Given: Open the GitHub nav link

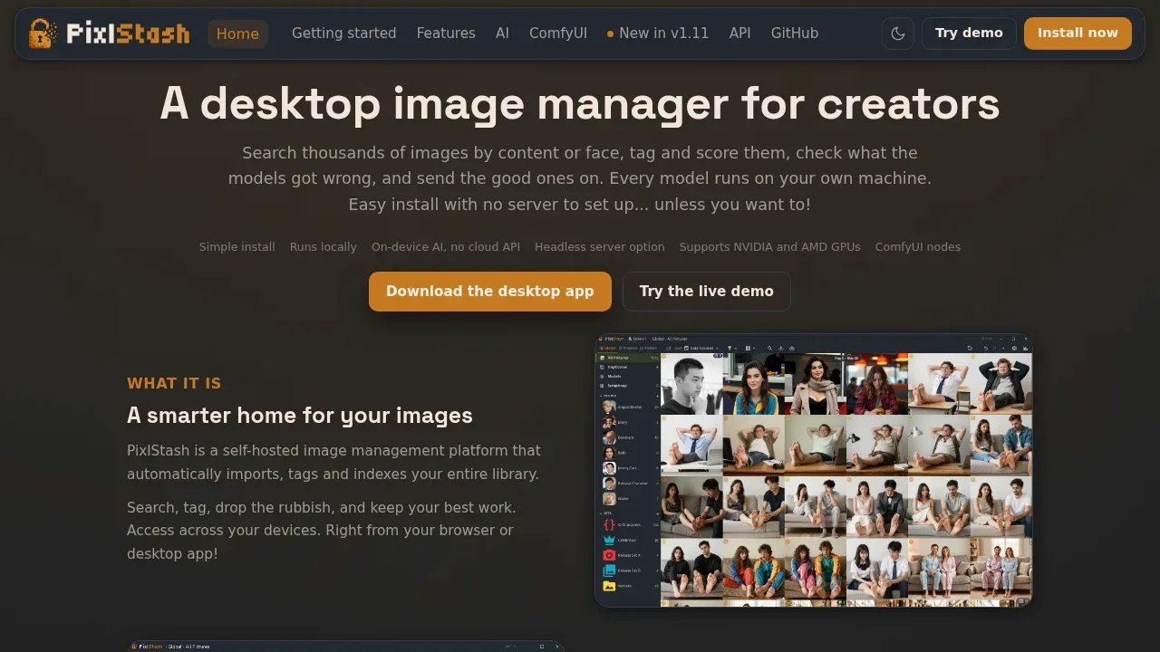Looking at the screenshot, I should coord(795,34).
